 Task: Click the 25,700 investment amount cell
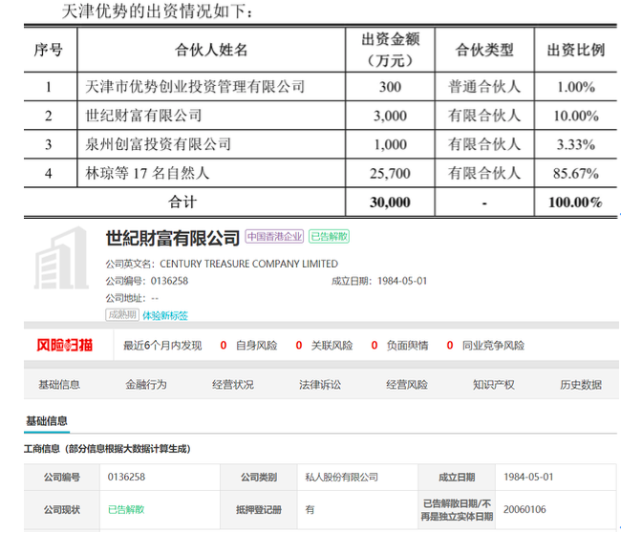(390, 174)
